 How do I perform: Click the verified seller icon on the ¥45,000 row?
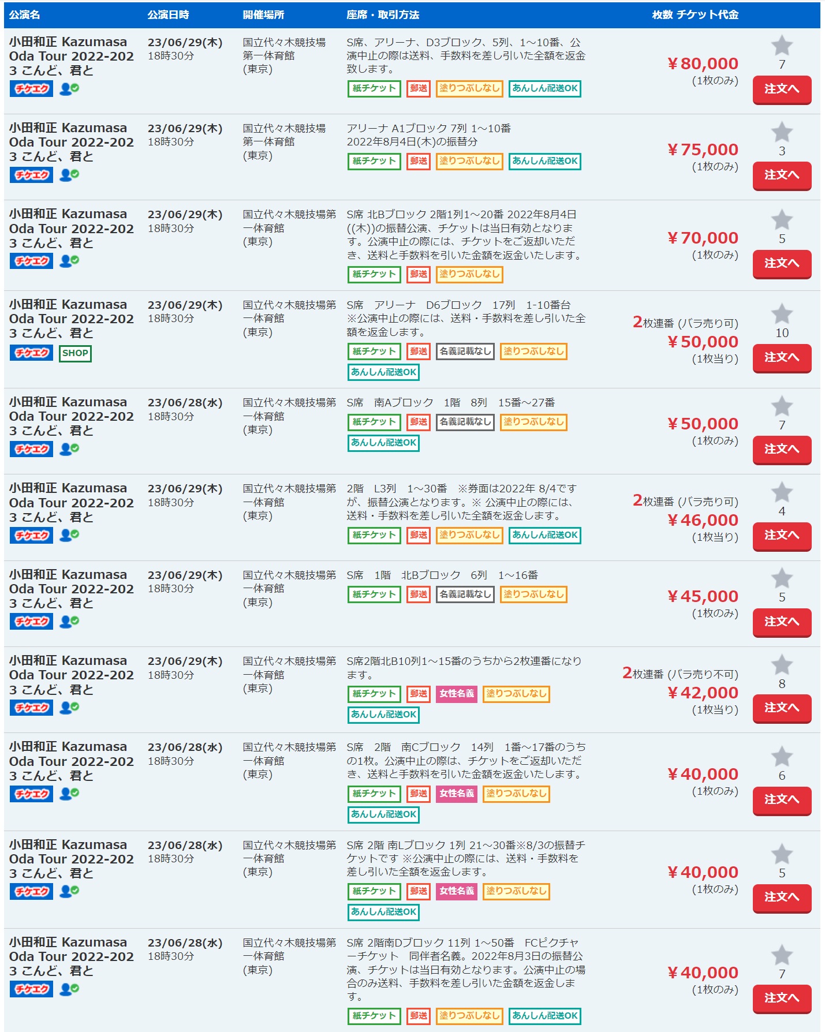click(x=69, y=622)
